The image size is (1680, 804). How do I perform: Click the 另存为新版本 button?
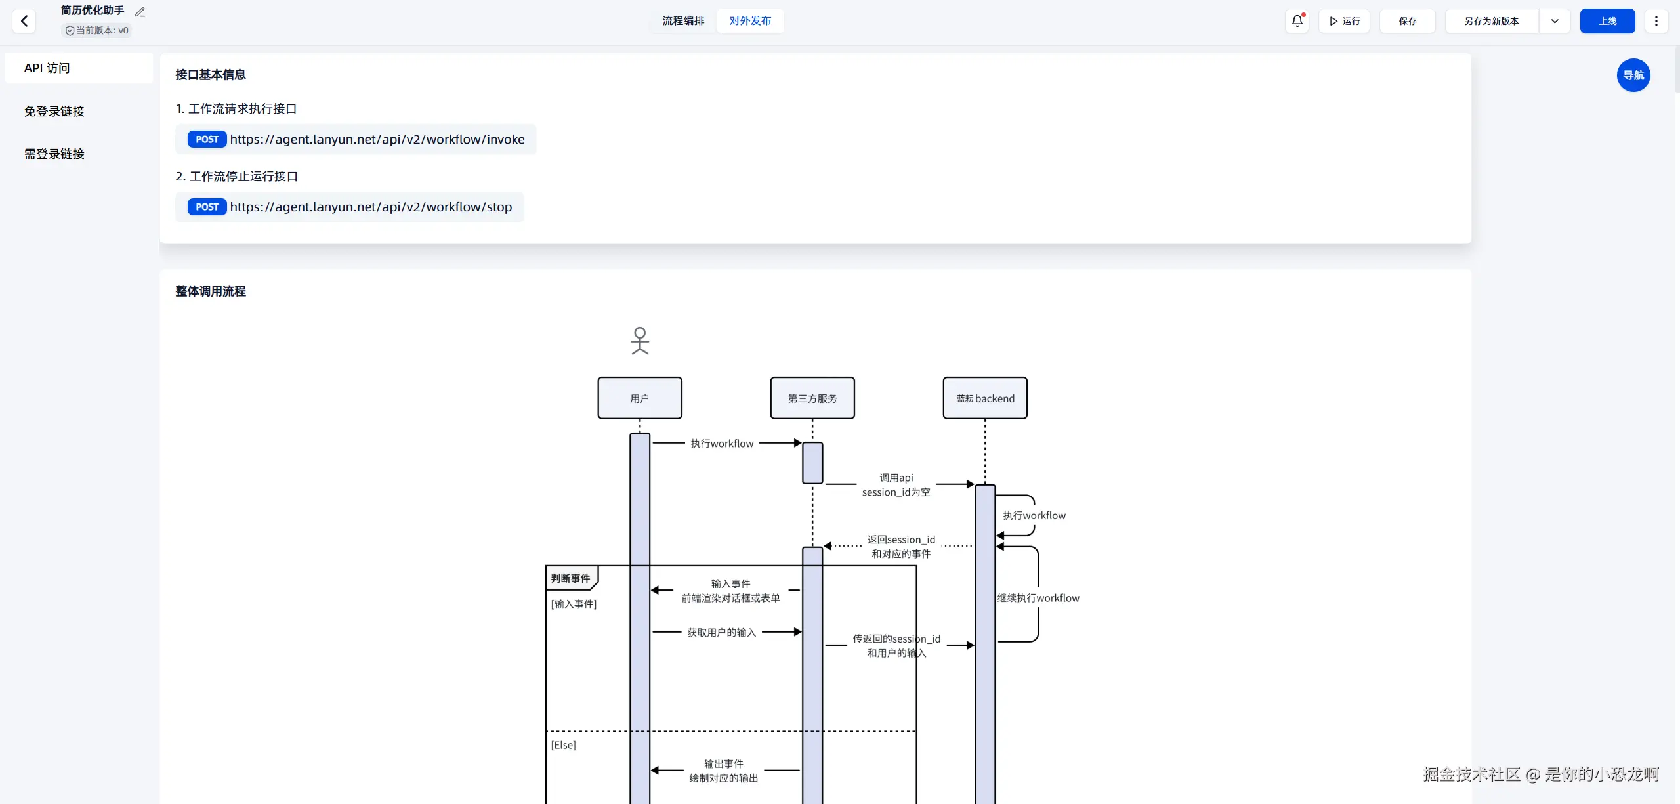(1491, 21)
